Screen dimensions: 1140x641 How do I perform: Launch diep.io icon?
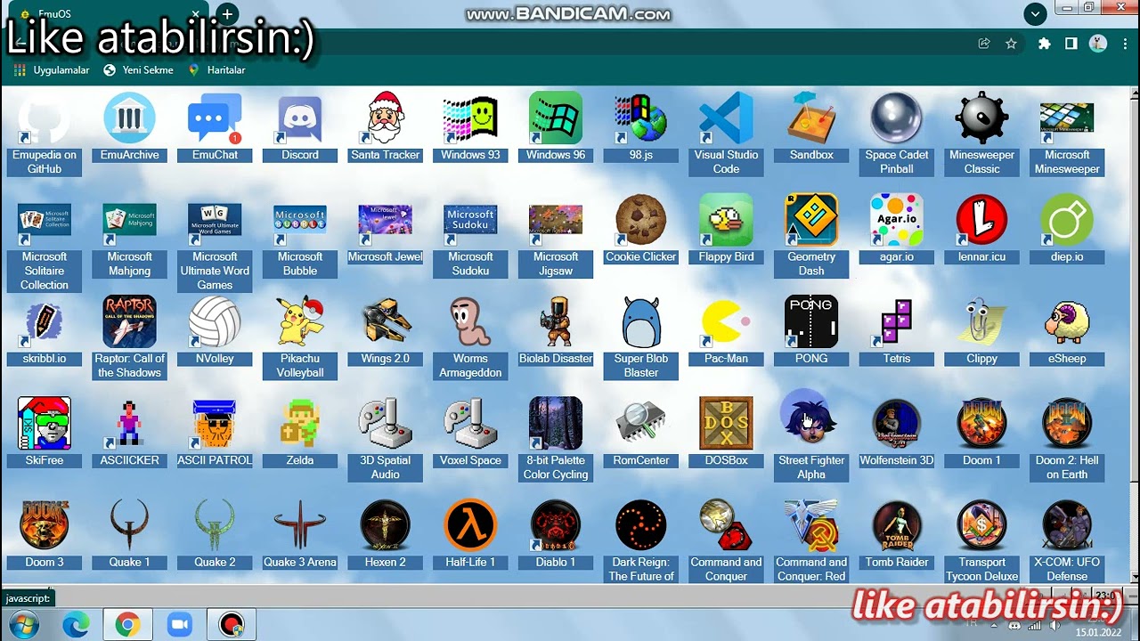(x=1067, y=220)
